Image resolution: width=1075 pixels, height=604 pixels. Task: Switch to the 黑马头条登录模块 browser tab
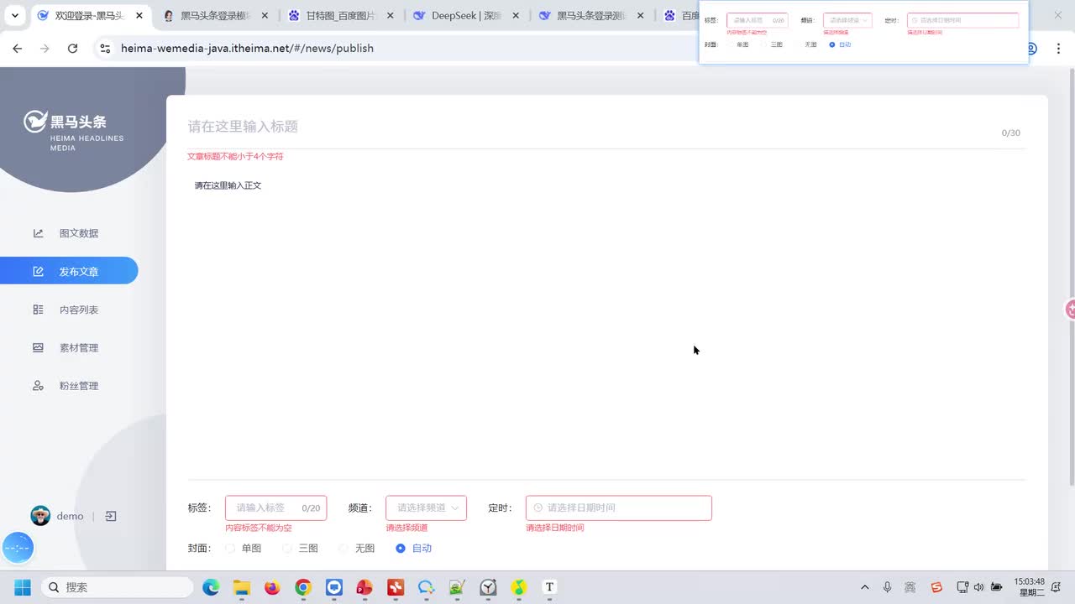tap(215, 15)
